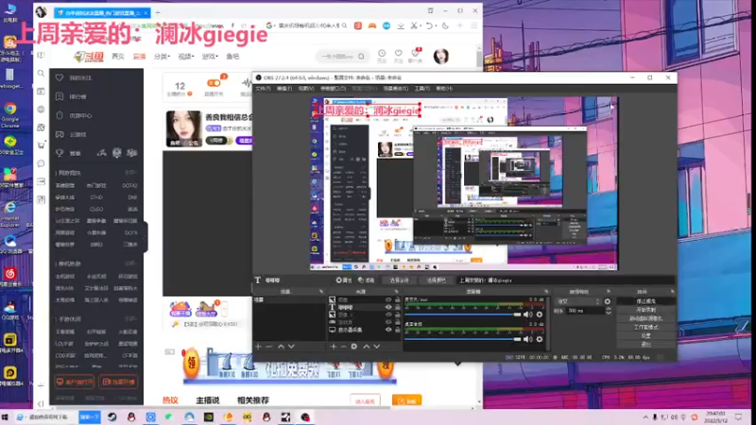Open Steam from the Windows taskbar

pyautogui.click(x=112, y=416)
